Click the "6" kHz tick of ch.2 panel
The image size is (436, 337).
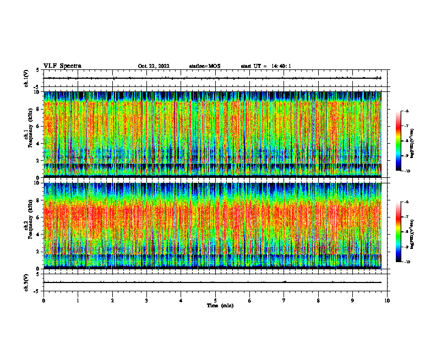(x=39, y=218)
